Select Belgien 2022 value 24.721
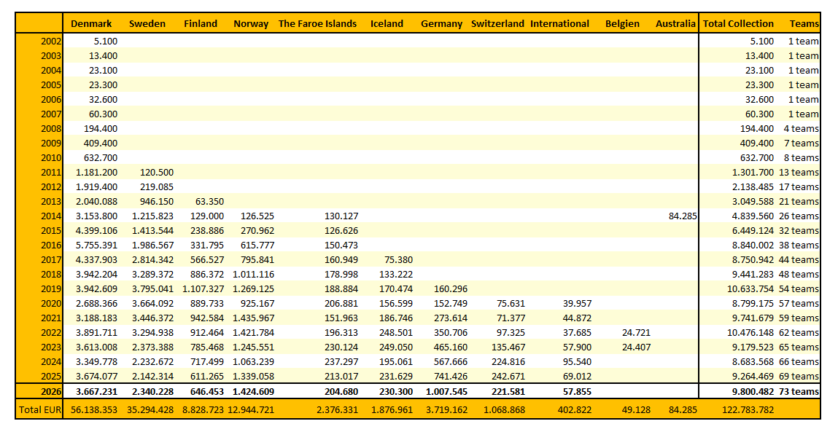Image resolution: width=838 pixels, height=448 pixels. coord(636,333)
